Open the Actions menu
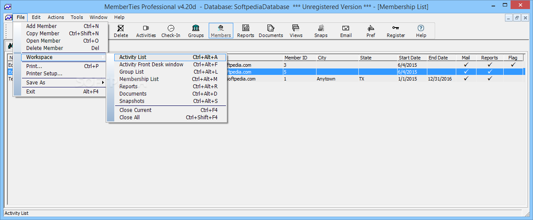This screenshot has height=220, width=533. tap(56, 17)
